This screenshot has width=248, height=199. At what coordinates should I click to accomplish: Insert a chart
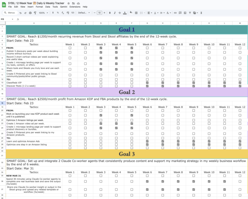tap(185, 13)
